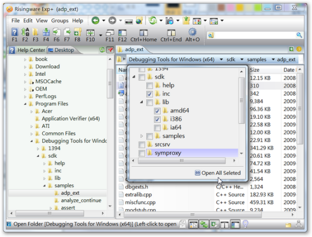This screenshot has height=237, width=312.
Task: Click the up-folder icon in the top toolbar
Action: click(186, 20)
